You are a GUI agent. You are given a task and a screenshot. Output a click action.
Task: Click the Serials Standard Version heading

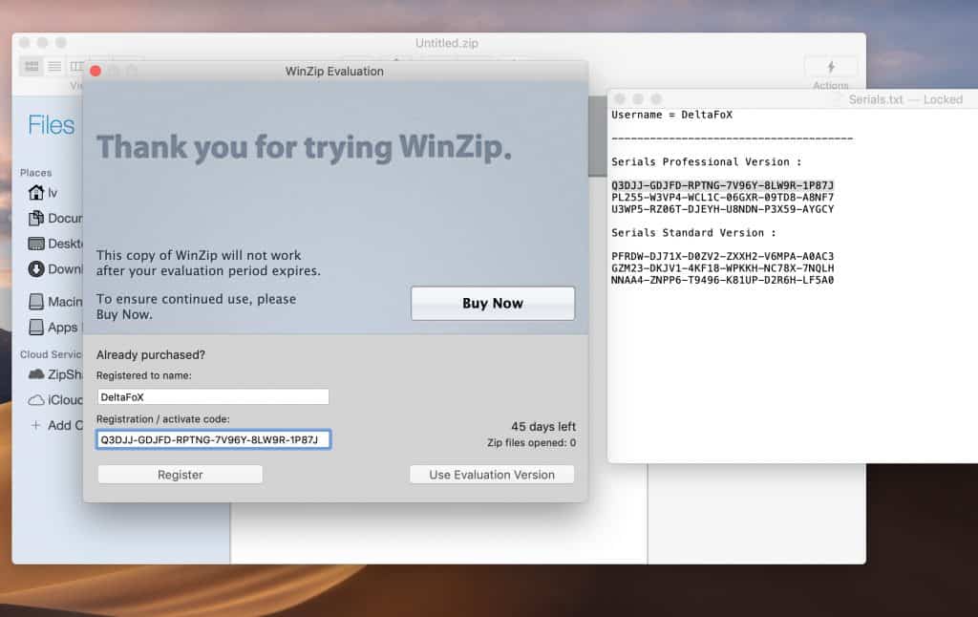click(x=693, y=233)
